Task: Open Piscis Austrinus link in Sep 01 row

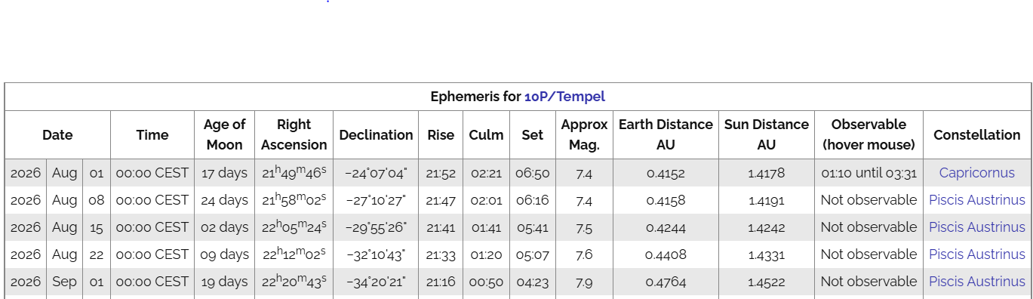Action: pos(976,282)
